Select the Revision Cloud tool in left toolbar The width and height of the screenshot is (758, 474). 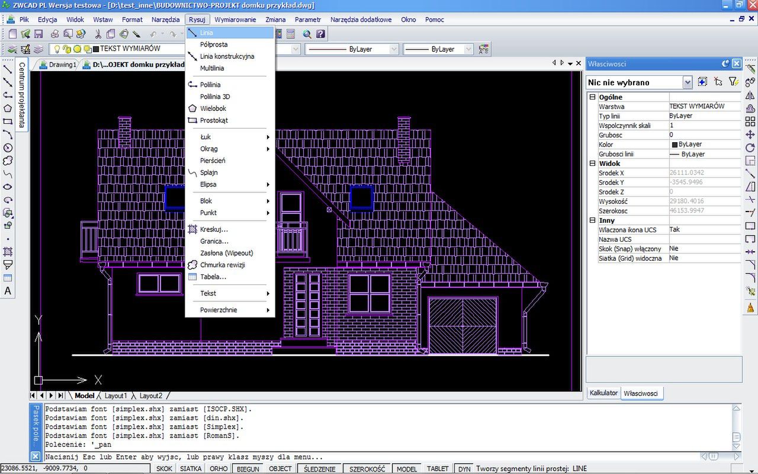(8, 161)
